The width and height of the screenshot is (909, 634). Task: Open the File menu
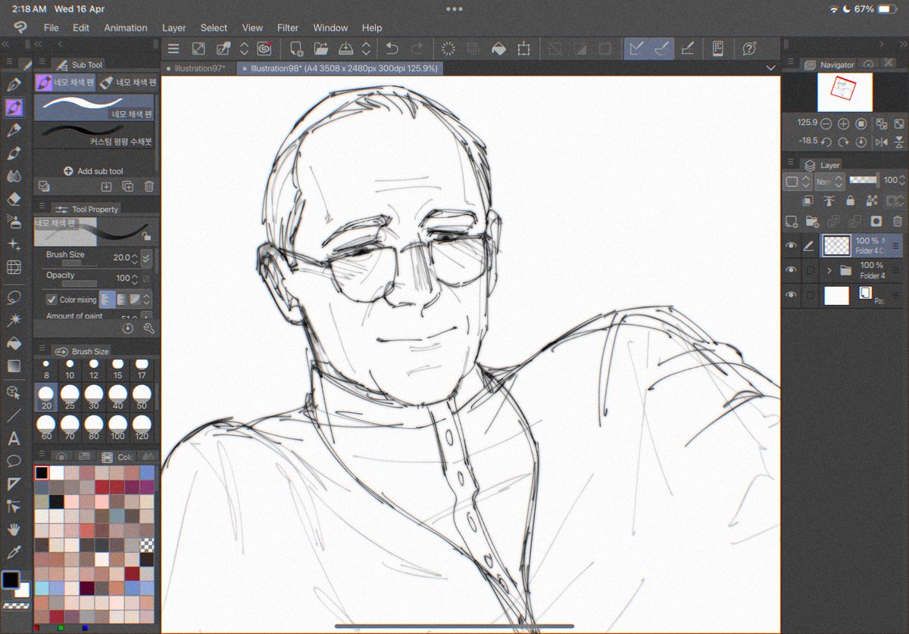pyautogui.click(x=51, y=28)
